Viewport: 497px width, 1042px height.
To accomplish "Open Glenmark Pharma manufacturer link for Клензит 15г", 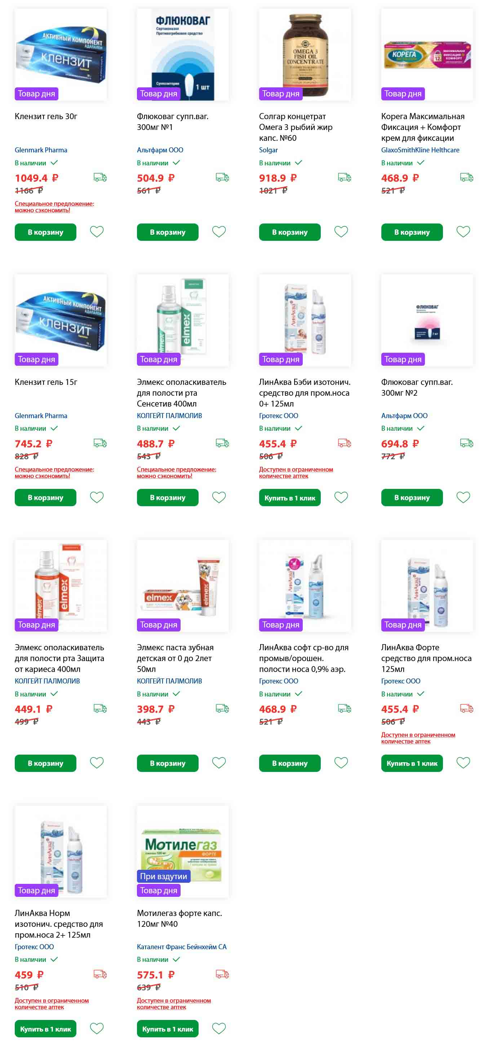I will pyautogui.click(x=41, y=416).
